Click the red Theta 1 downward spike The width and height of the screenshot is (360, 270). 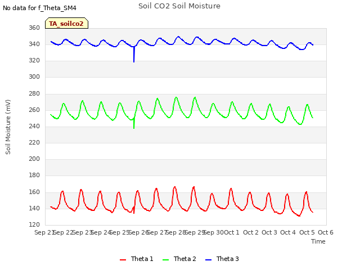click(134, 210)
